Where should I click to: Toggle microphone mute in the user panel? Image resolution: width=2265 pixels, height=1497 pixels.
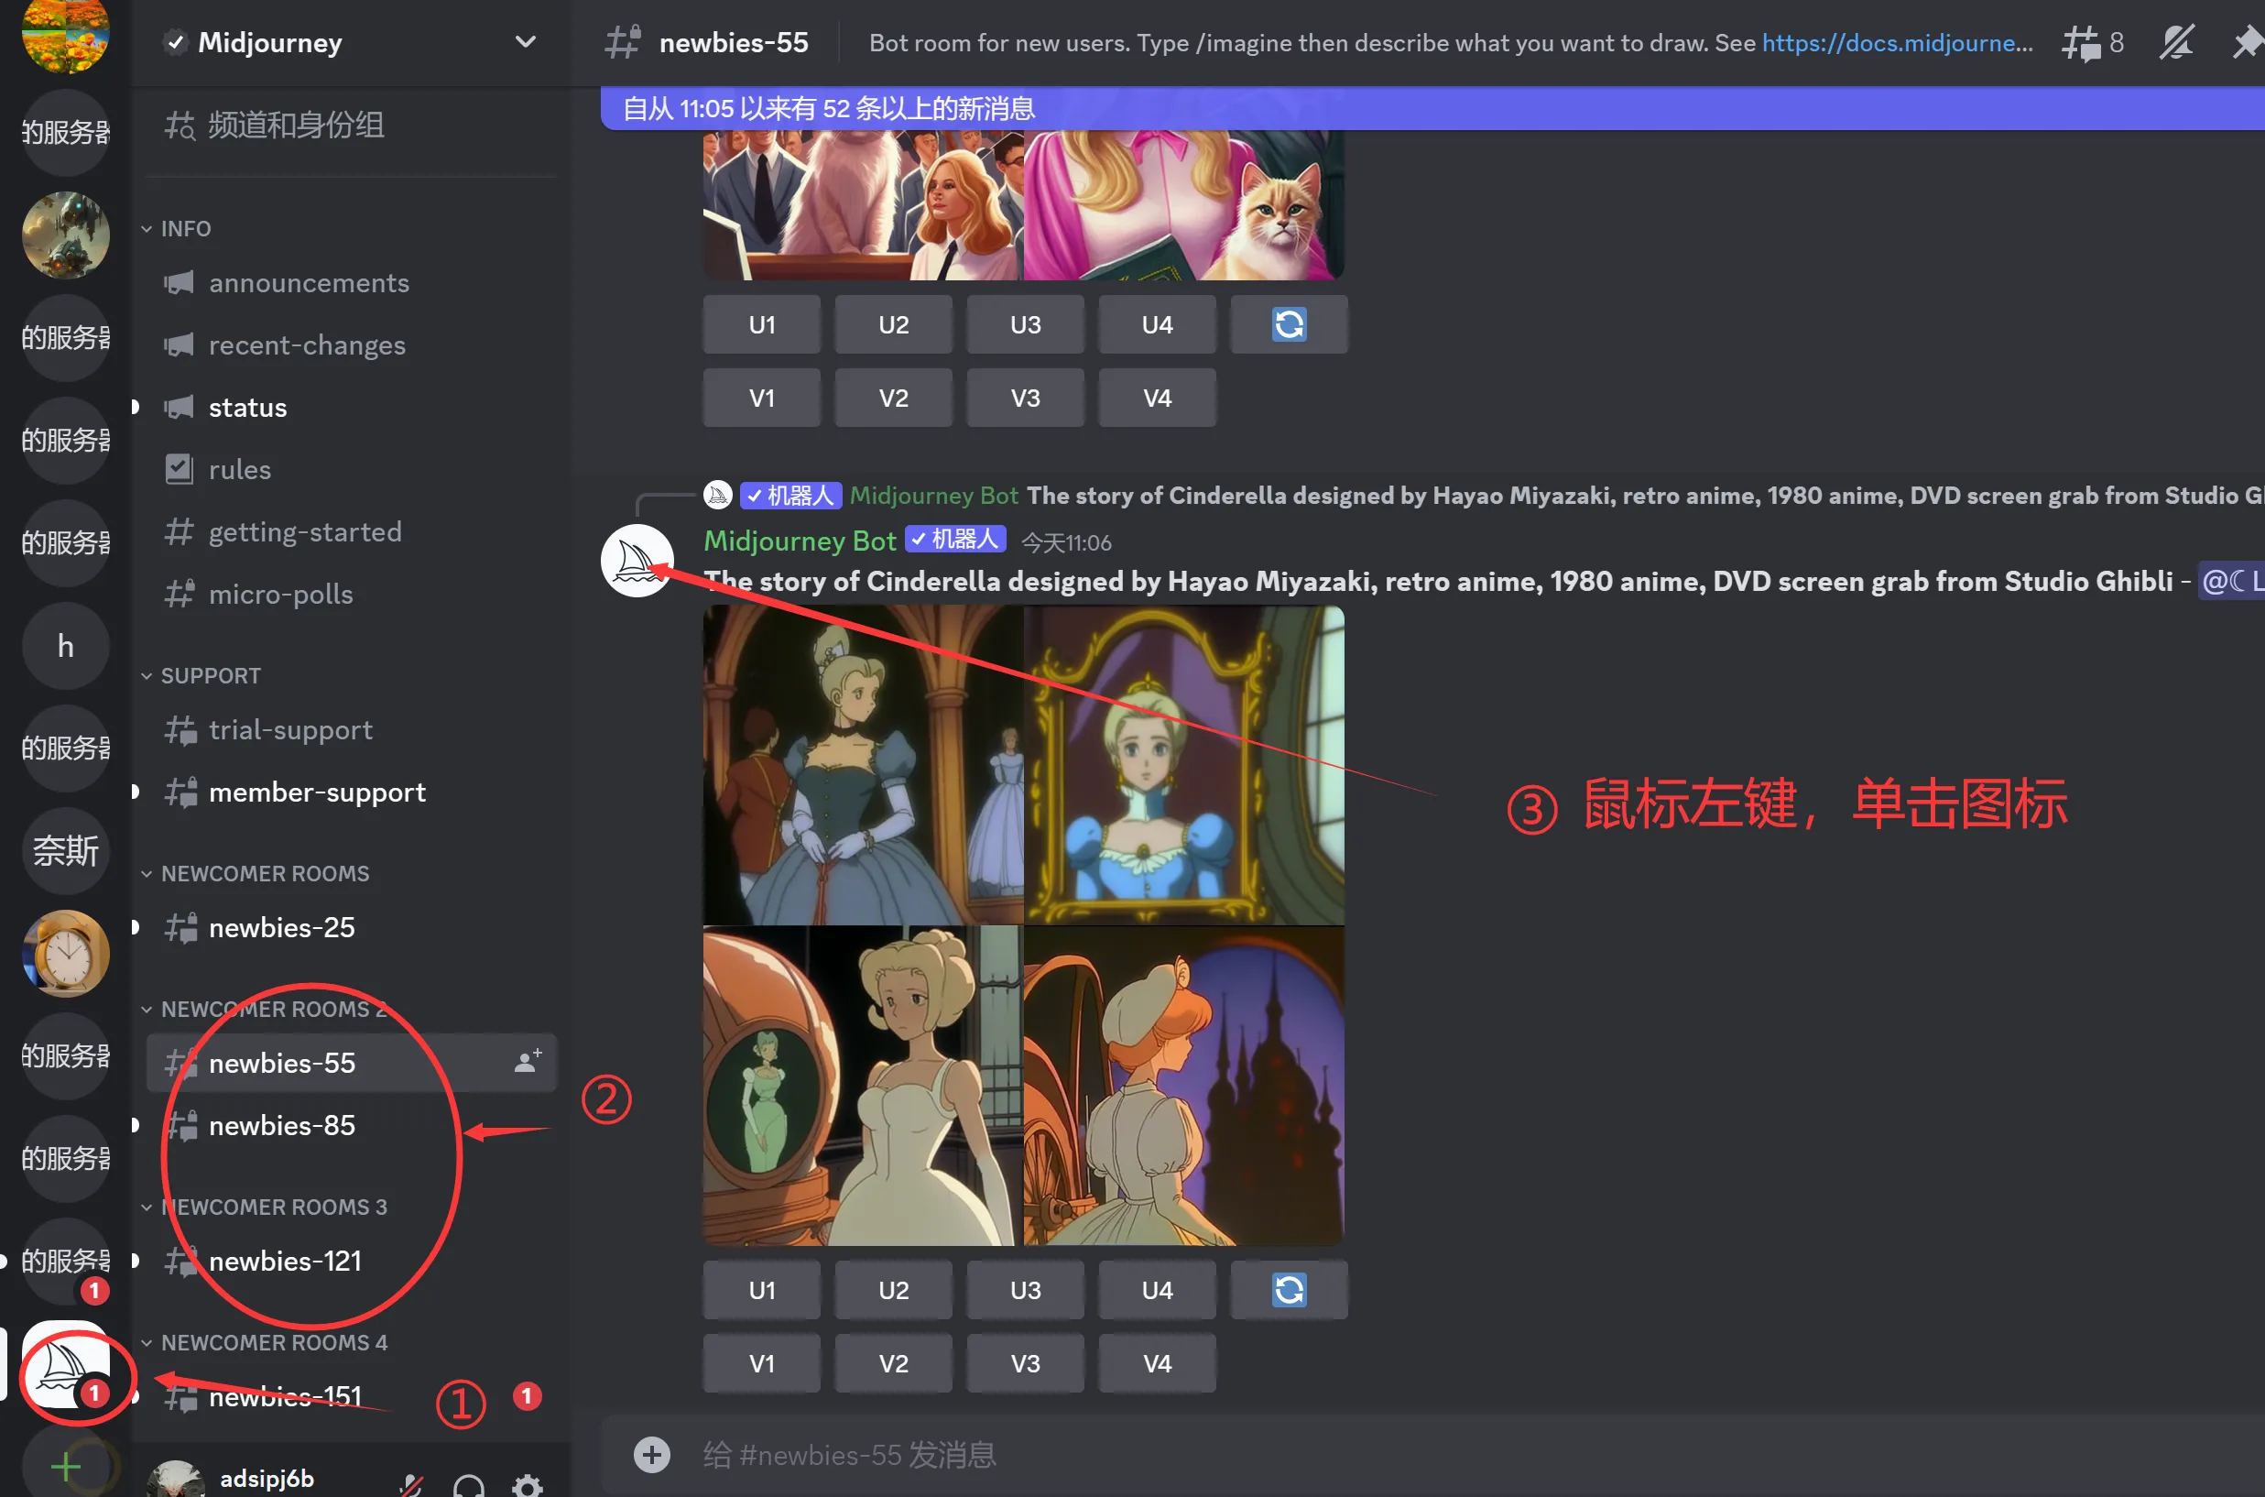411,1485
